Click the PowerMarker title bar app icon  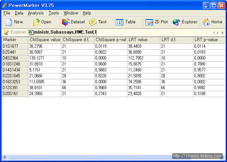[x=5, y=5]
